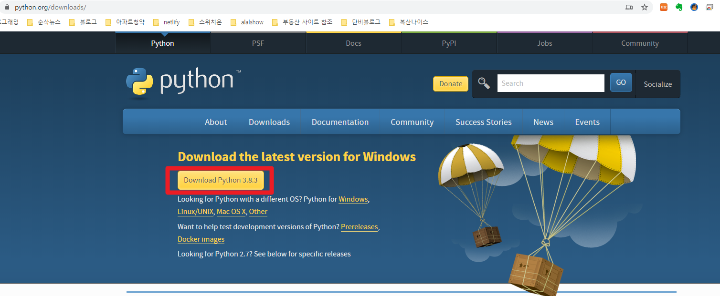
Task: Click the Chrome windows extension icon
Action: click(x=710, y=8)
